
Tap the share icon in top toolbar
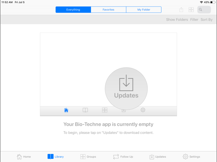pyautogui.click(x=181, y=10)
